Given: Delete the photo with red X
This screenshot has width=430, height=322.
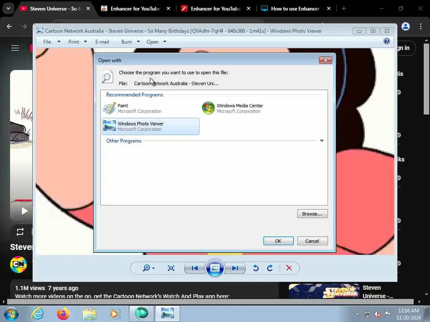Looking at the screenshot, I should pos(289,268).
